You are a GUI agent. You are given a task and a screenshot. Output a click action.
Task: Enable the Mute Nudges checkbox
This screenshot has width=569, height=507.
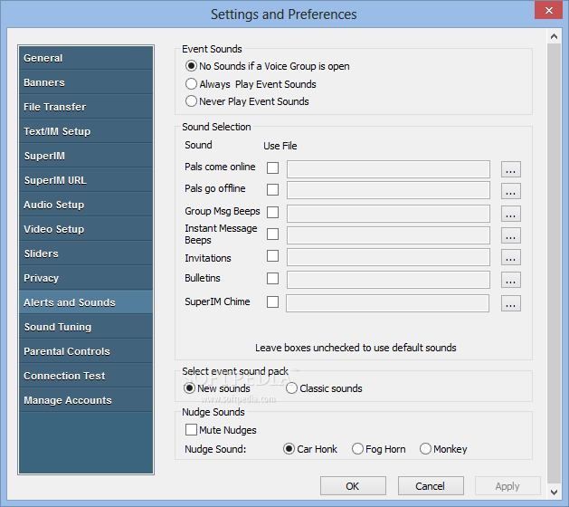pyautogui.click(x=191, y=430)
